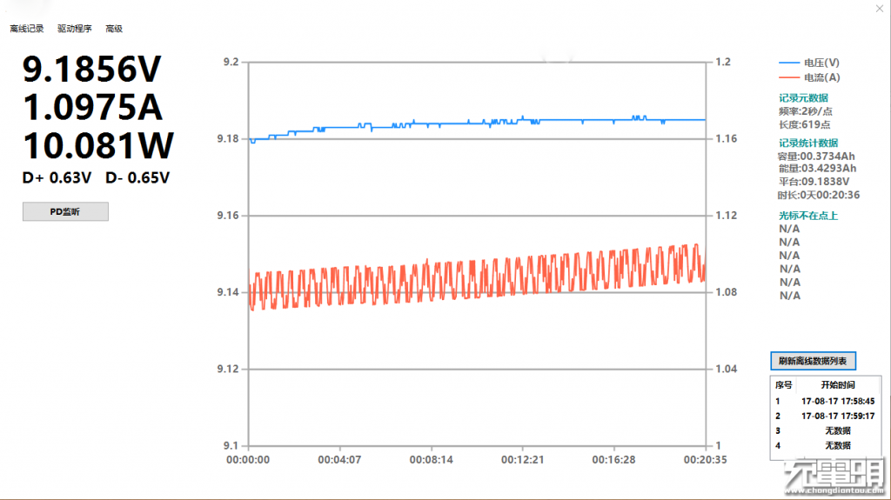The image size is (891, 500).
Task: Click the 10.081W power readout
Action: pos(97,145)
